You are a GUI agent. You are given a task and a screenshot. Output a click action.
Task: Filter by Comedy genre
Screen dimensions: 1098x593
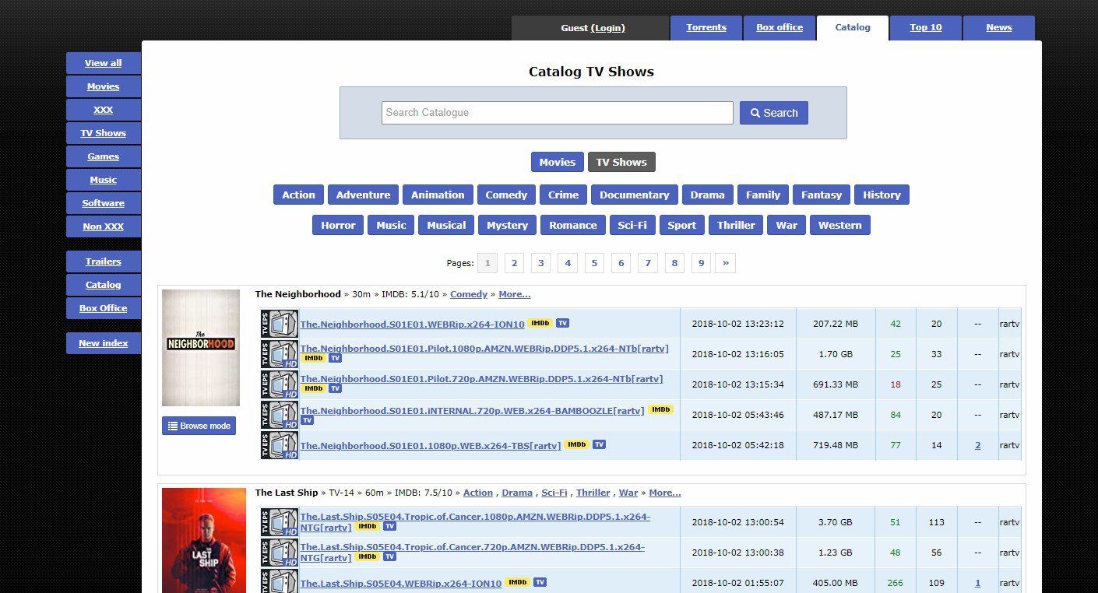(x=506, y=195)
